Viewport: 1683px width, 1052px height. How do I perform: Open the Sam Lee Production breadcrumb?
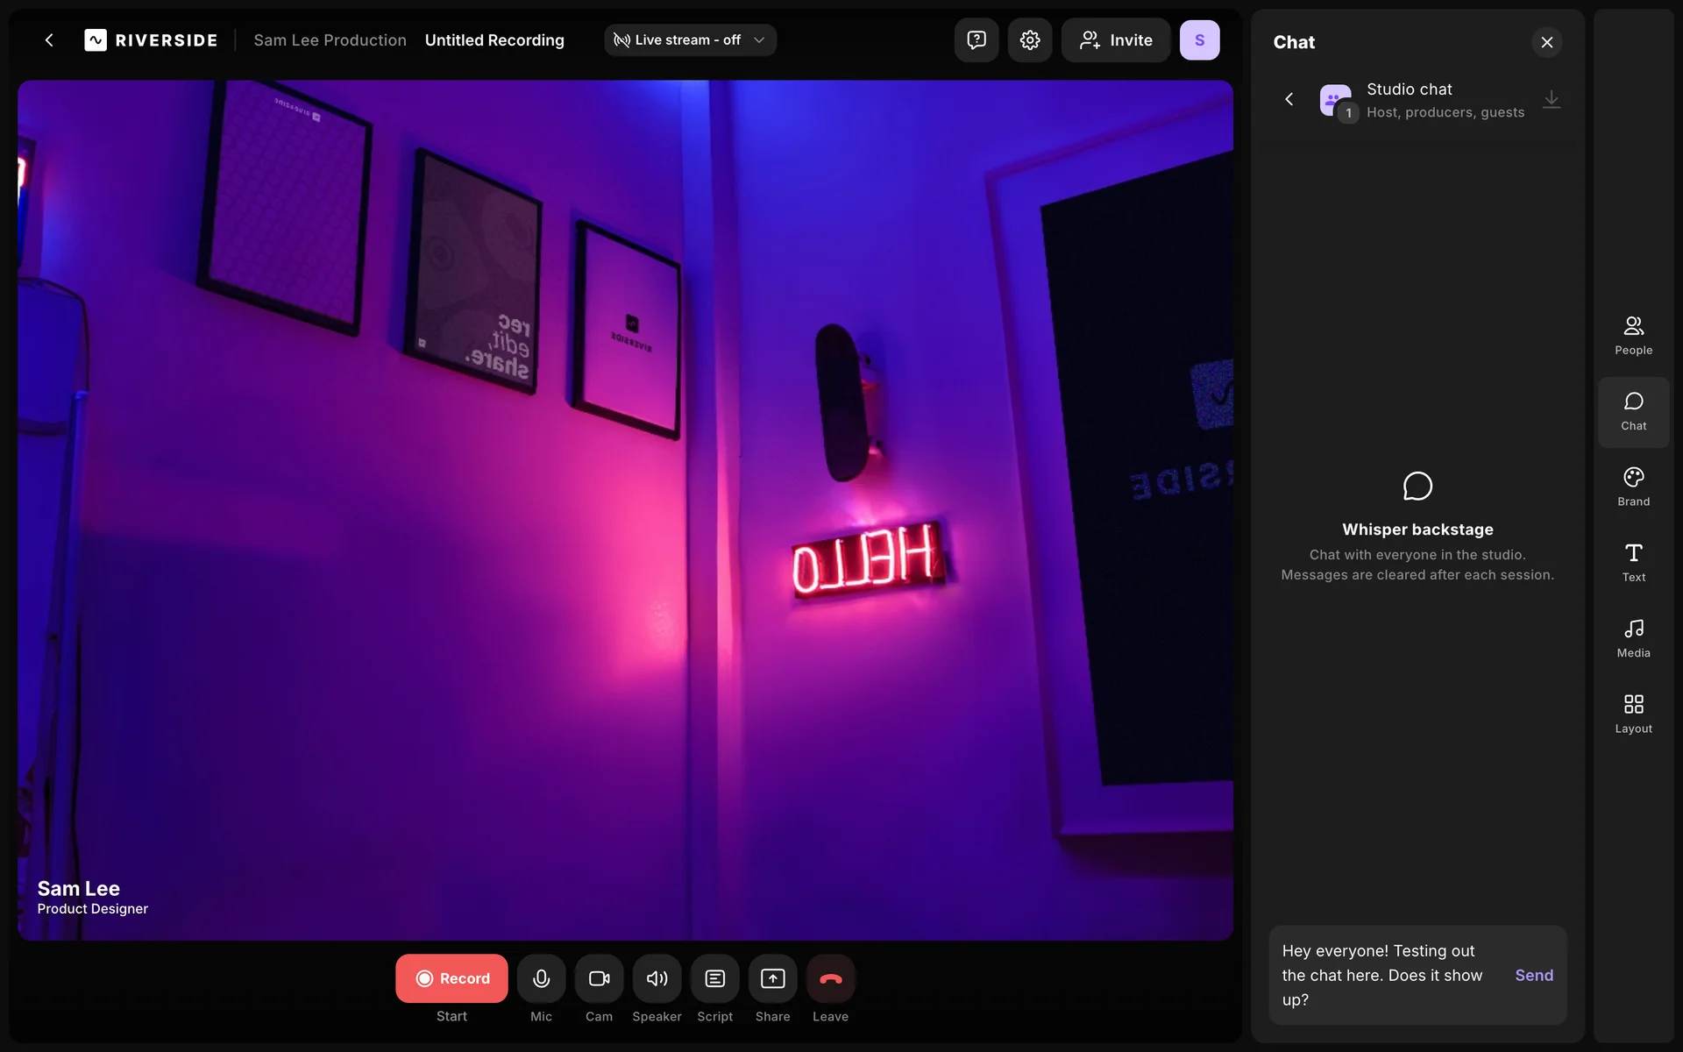[x=330, y=40]
